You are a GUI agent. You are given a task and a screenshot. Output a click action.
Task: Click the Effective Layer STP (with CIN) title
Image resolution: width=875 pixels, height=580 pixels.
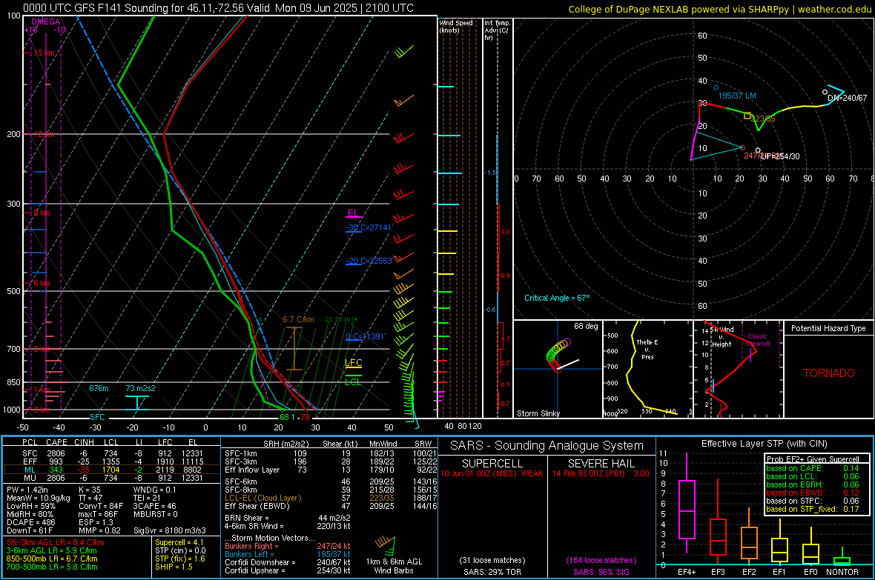point(764,444)
